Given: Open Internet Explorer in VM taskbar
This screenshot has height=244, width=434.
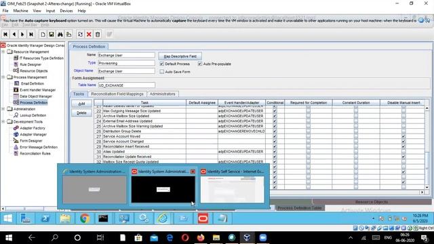Looking at the screenshot, I should click(162, 218).
